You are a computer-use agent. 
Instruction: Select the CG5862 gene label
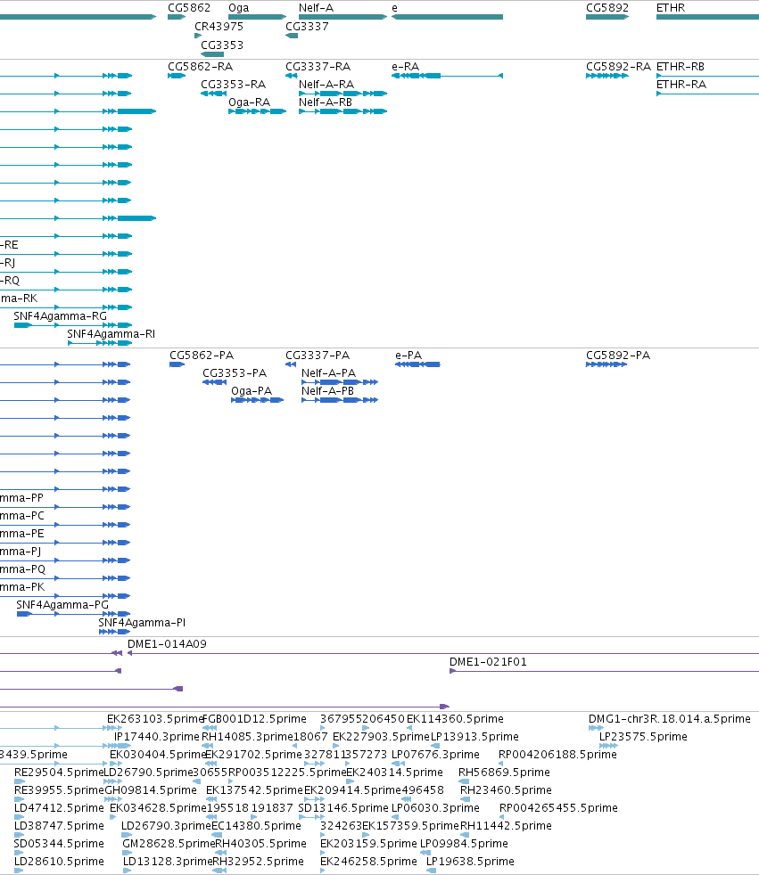(189, 8)
